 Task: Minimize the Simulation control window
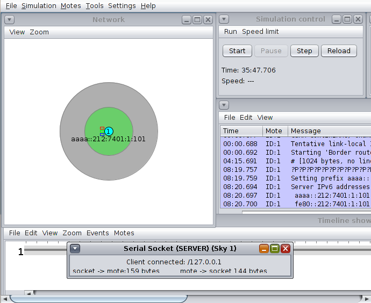(336, 19)
